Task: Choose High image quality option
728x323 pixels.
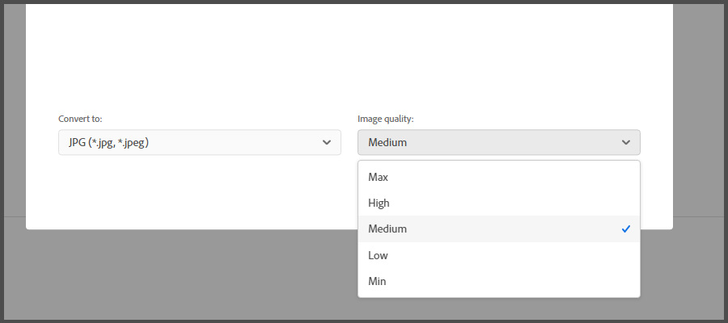Action: click(x=498, y=203)
